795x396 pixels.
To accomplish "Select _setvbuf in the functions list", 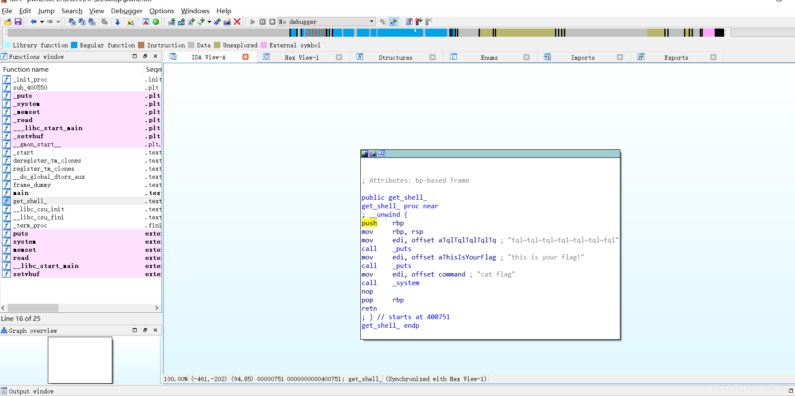I will 81,136.
